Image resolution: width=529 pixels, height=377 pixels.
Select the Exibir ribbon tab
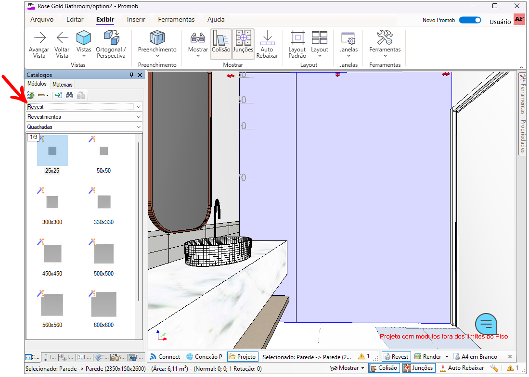[x=105, y=20]
